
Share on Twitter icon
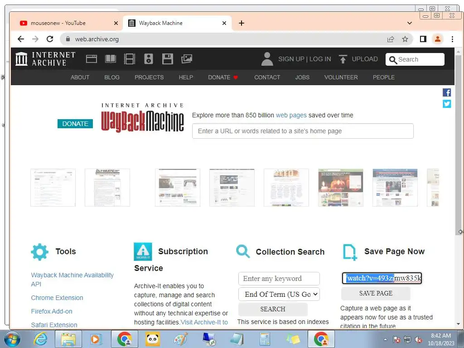pos(447,104)
